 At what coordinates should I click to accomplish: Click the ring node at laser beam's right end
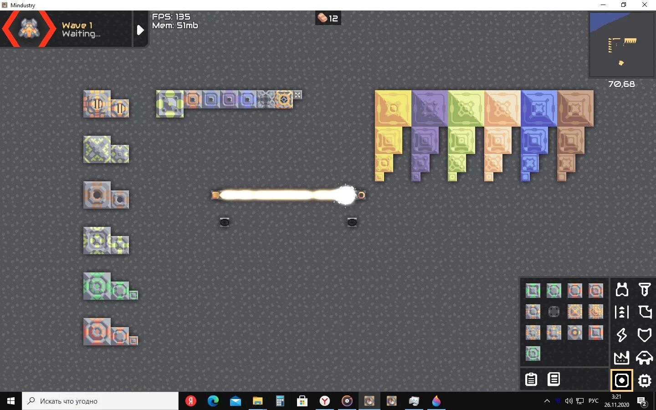click(361, 195)
